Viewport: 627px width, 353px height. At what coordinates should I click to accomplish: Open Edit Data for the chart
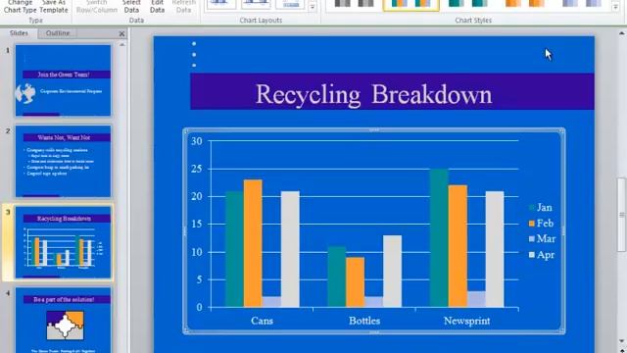(x=157, y=7)
